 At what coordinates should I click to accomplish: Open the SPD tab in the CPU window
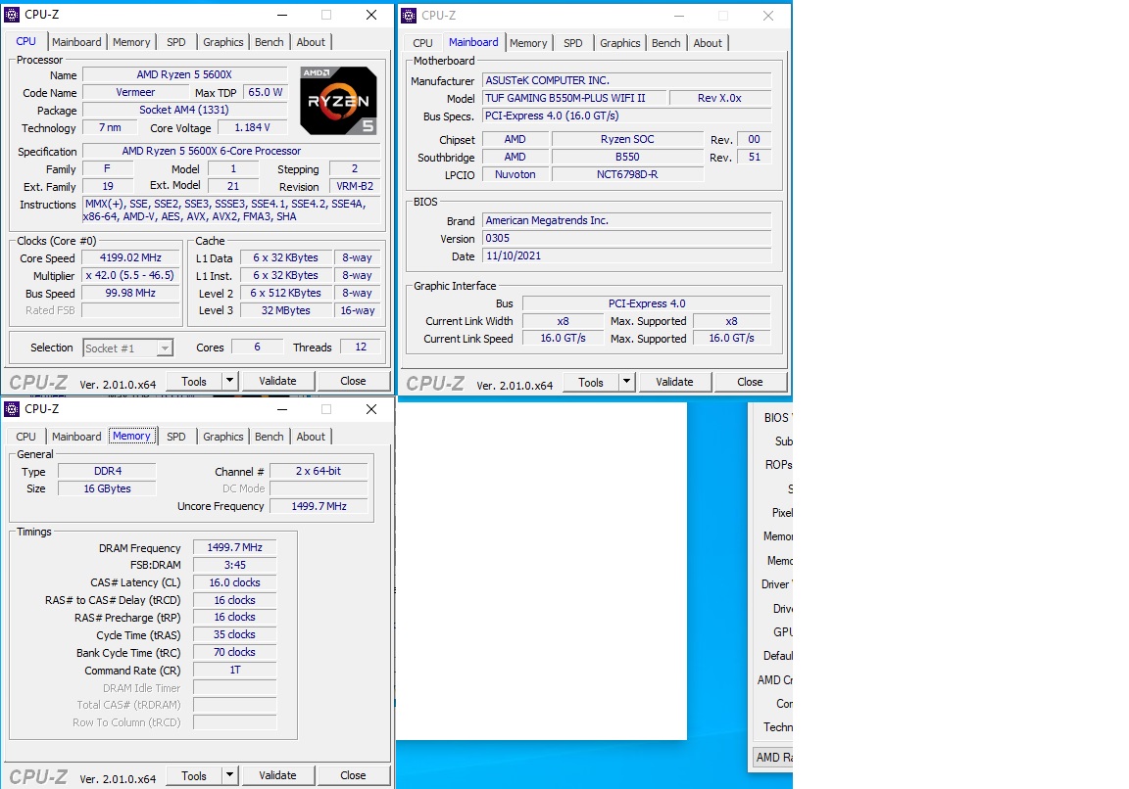click(176, 42)
